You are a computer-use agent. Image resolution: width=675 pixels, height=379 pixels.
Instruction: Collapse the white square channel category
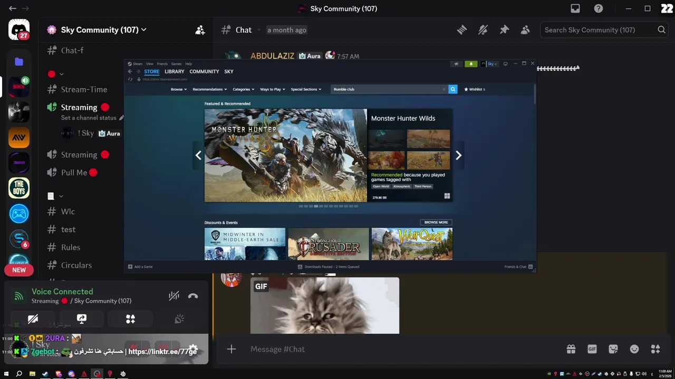55,196
